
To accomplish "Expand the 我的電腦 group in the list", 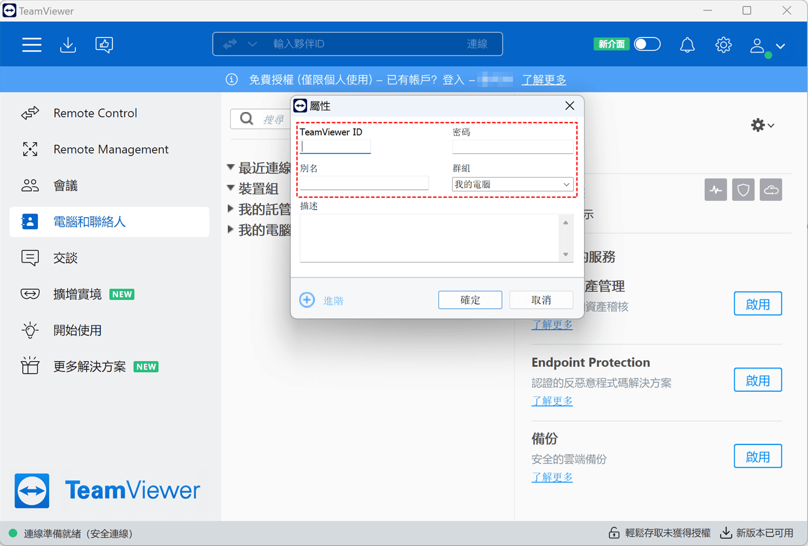I will [231, 230].
